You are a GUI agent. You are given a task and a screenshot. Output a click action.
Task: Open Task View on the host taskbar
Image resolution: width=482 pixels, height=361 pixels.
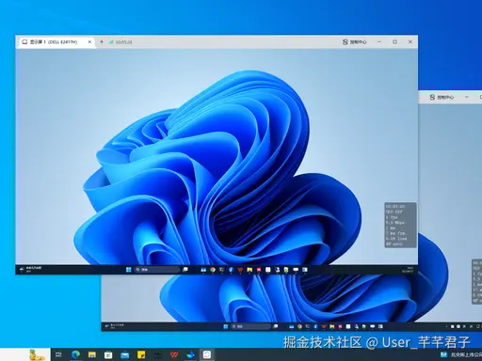(x=58, y=354)
